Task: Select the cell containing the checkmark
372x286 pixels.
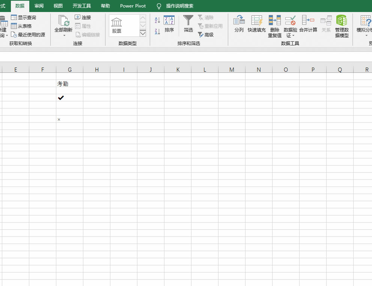Action: point(69,98)
